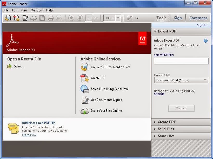Image resolution: width=213 pixels, height=159 pixels.
Task: Click the Create PDF service icon
Action: click(x=85, y=78)
